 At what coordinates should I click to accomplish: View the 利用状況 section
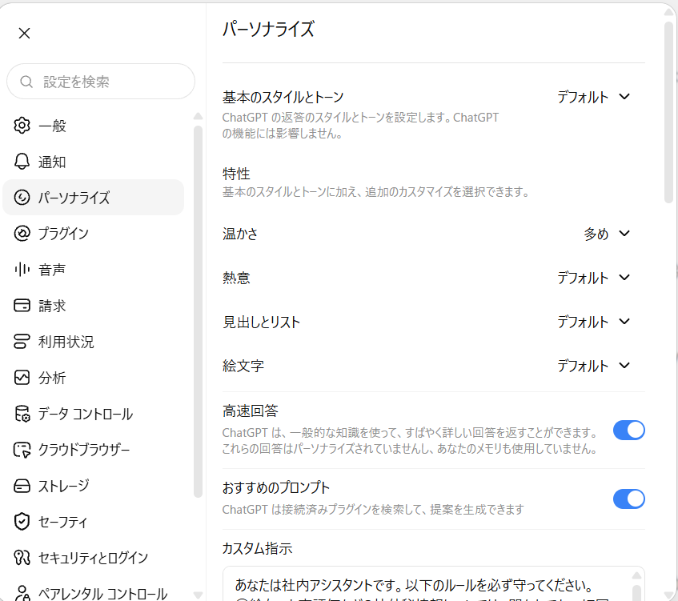coord(93,341)
